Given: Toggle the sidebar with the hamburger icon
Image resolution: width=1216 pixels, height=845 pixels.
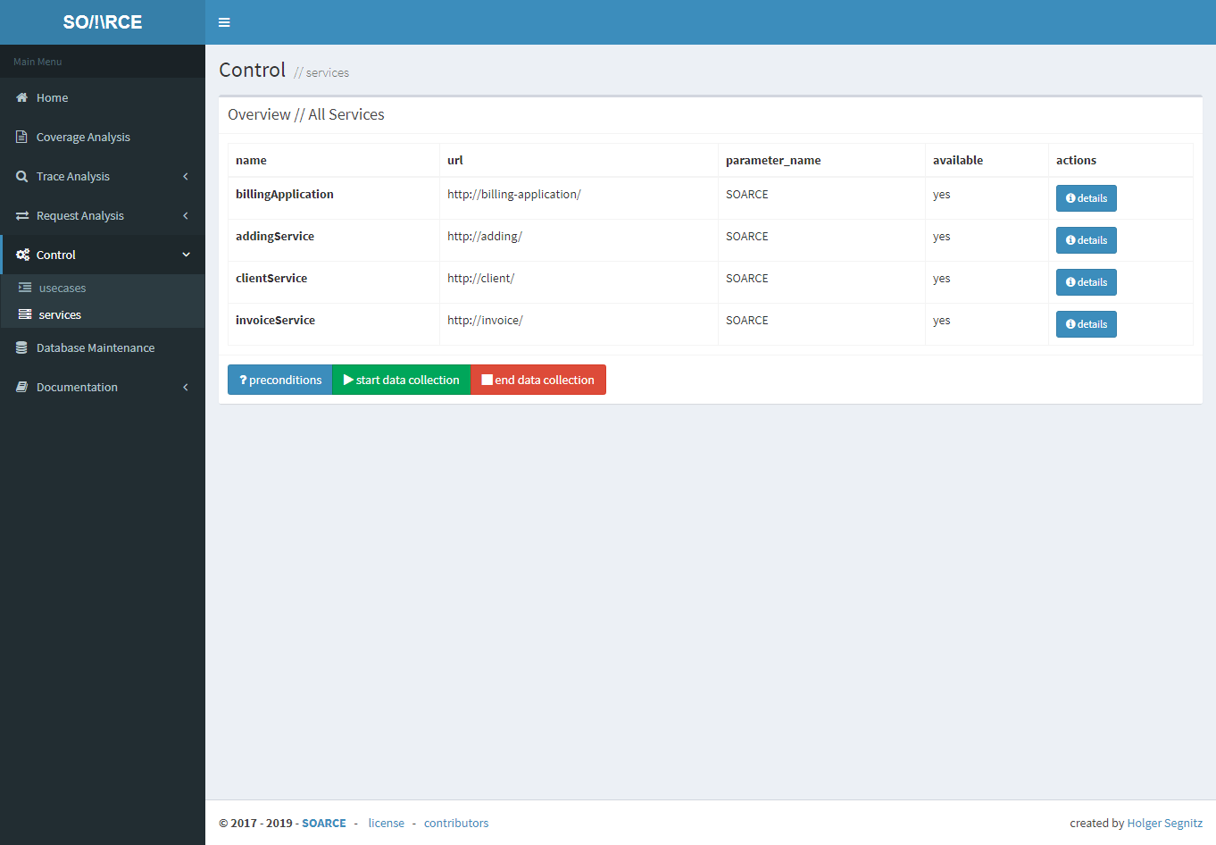Looking at the screenshot, I should (224, 22).
